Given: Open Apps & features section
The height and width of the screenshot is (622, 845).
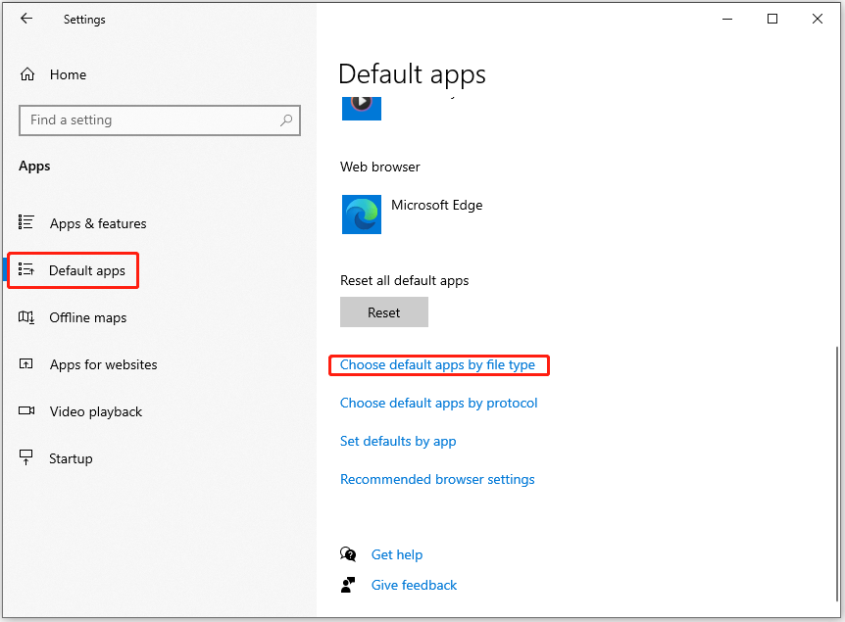Looking at the screenshot, I should (x=98, y=223).
